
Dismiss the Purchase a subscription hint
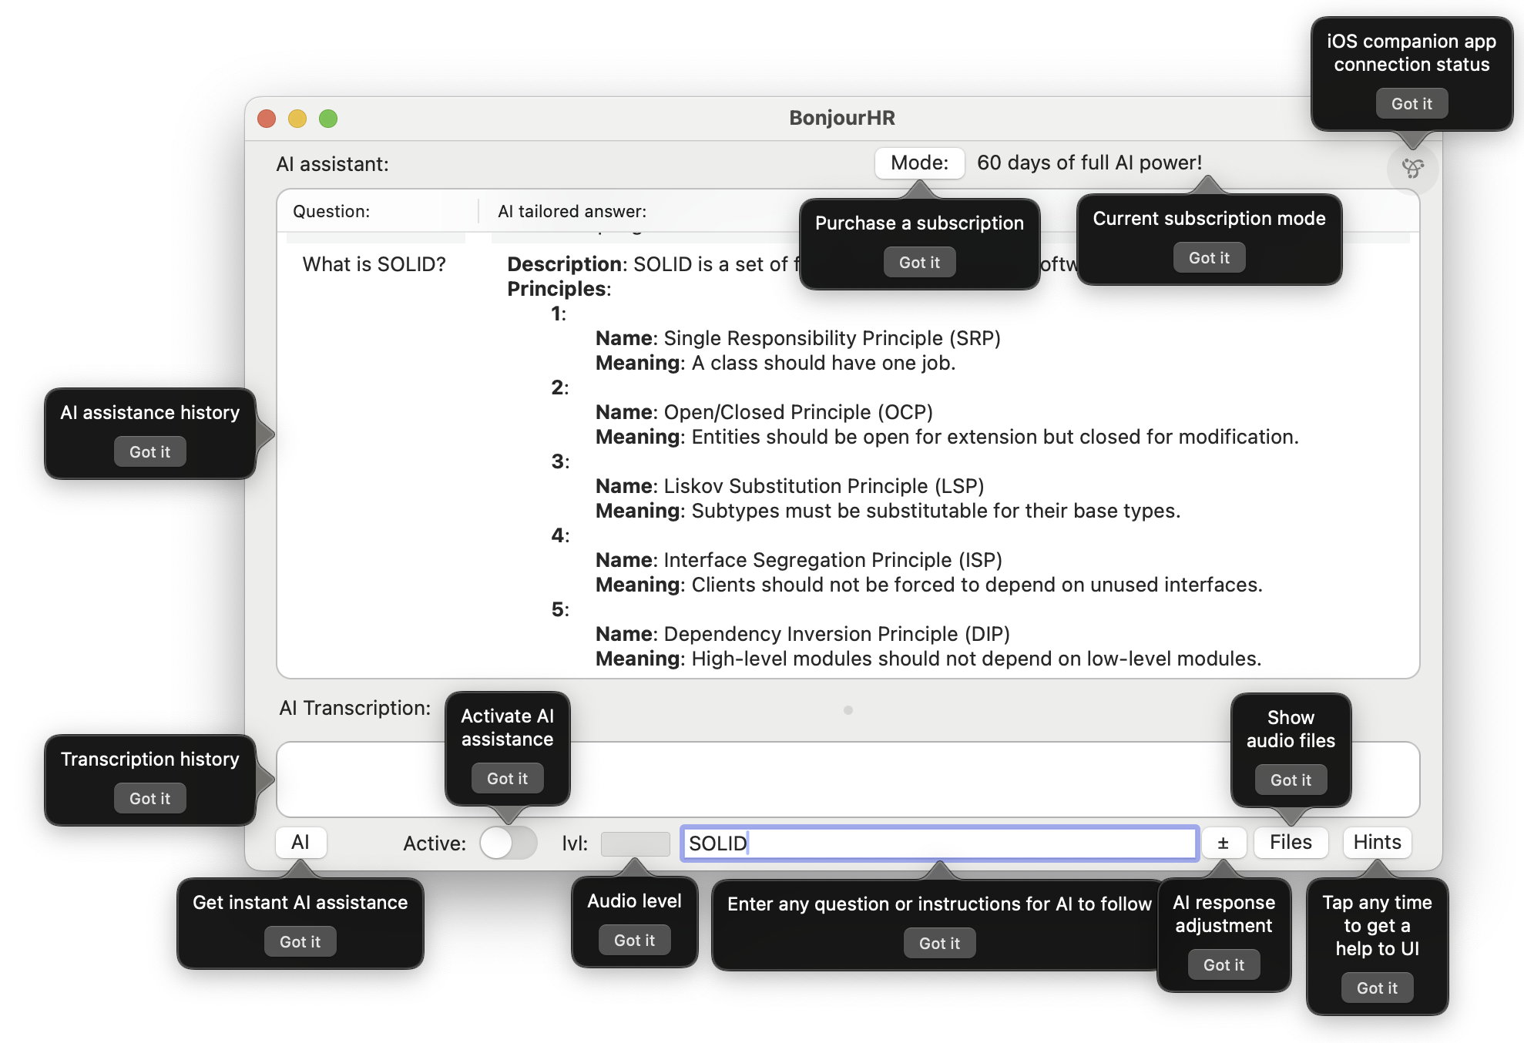[x=919, y=262]
